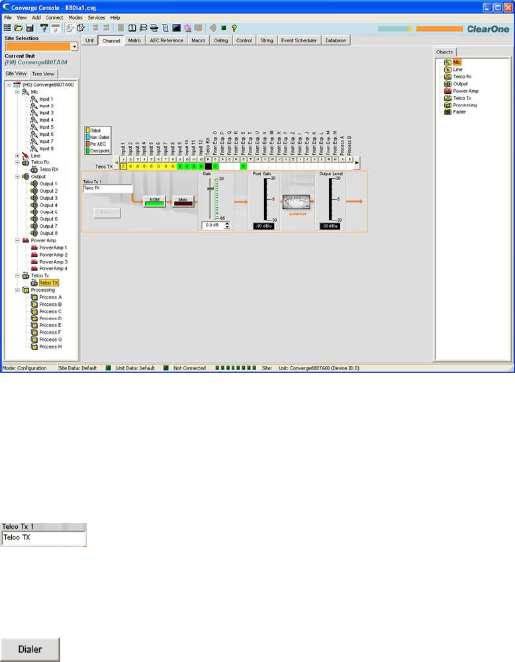Switch to the Event Scheduler tab

click(299, 40)
